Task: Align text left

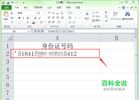Action: [49, 17]
